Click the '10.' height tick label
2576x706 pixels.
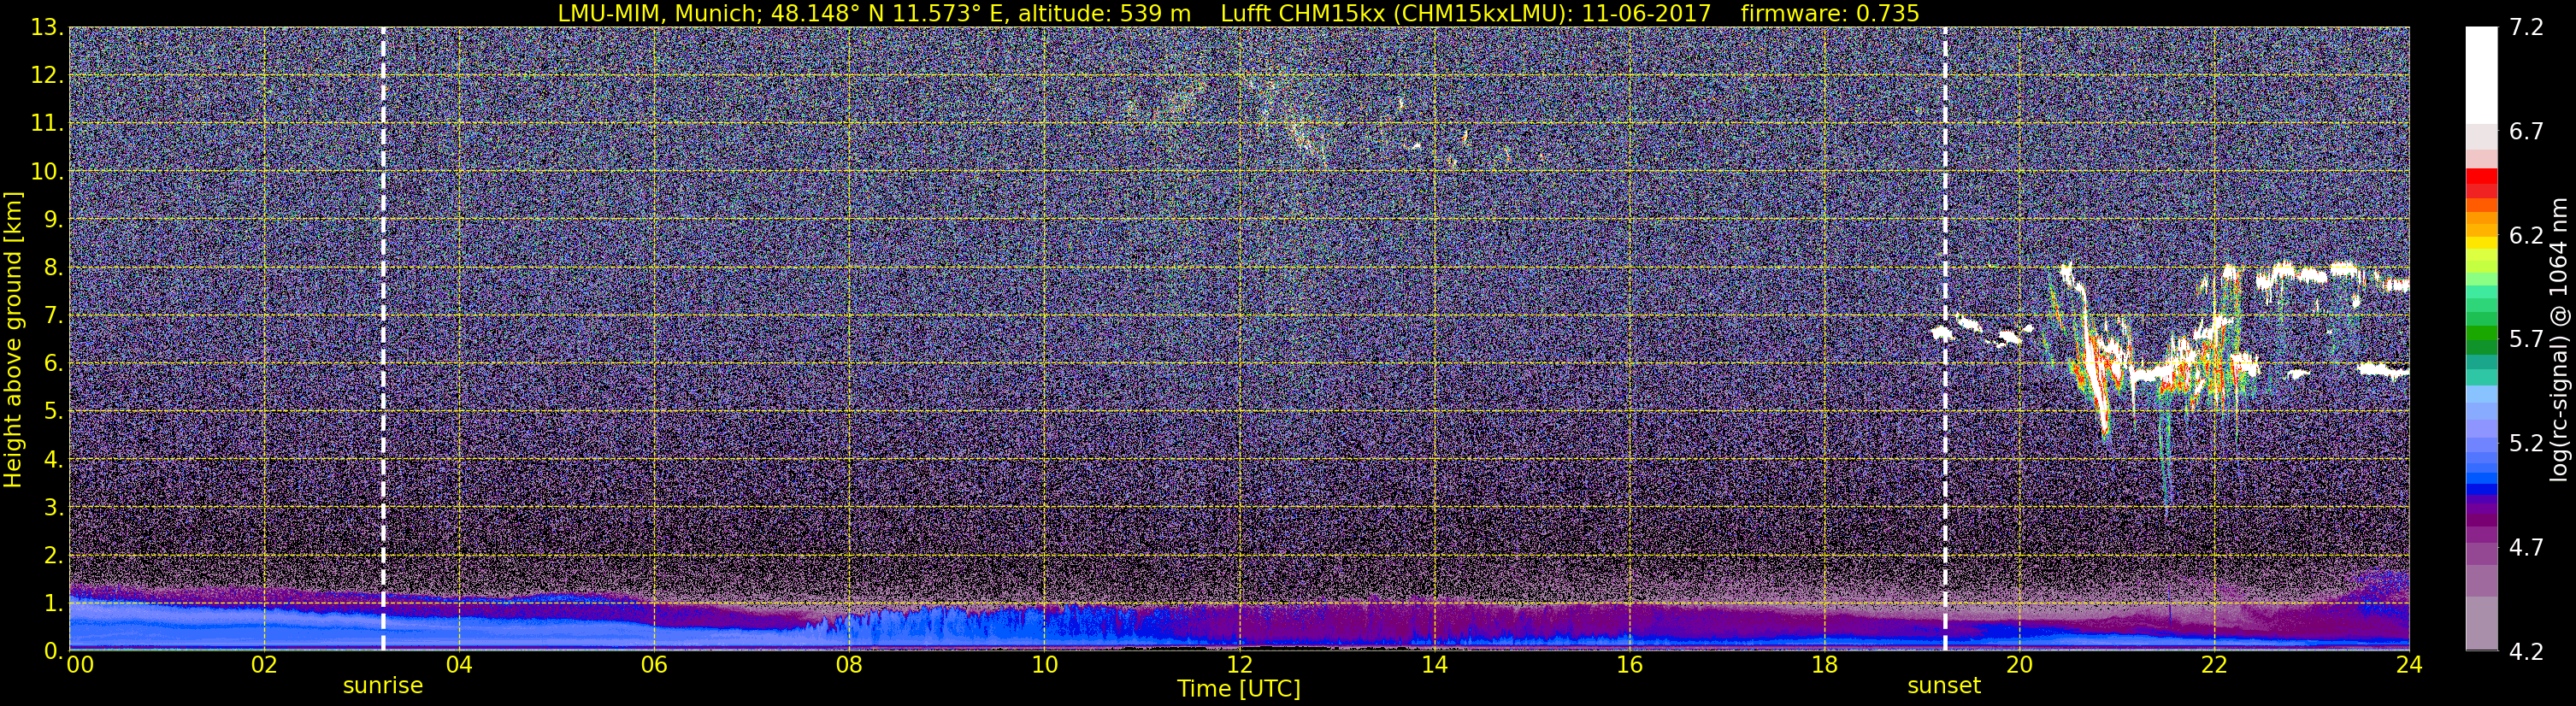click(x=46, y=171)
